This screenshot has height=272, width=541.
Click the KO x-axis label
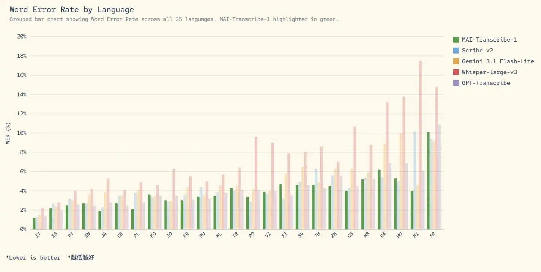click(x=153, y=235)
